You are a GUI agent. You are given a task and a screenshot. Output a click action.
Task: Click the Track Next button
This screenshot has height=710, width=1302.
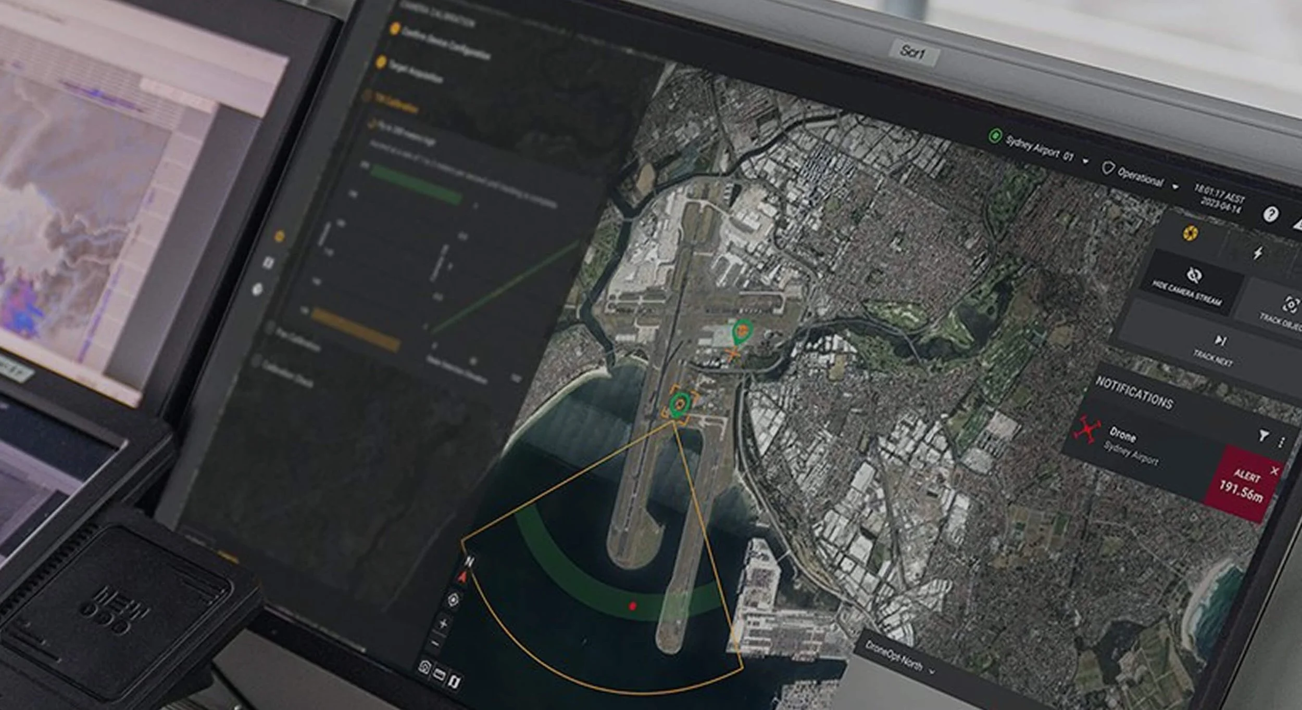pyautogui.click(x=1218, y=348)
